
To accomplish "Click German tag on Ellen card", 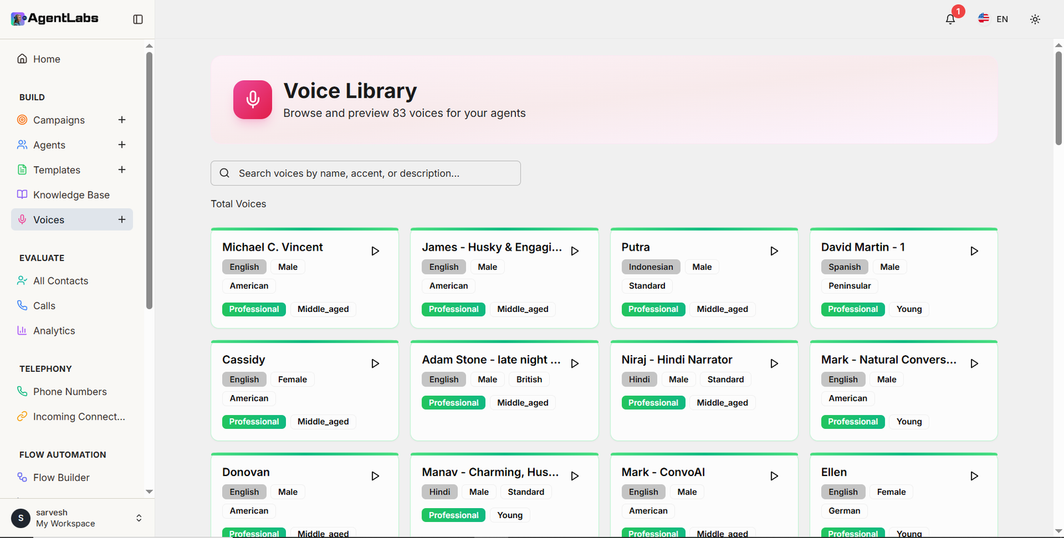I will click(x=845, y=511).
